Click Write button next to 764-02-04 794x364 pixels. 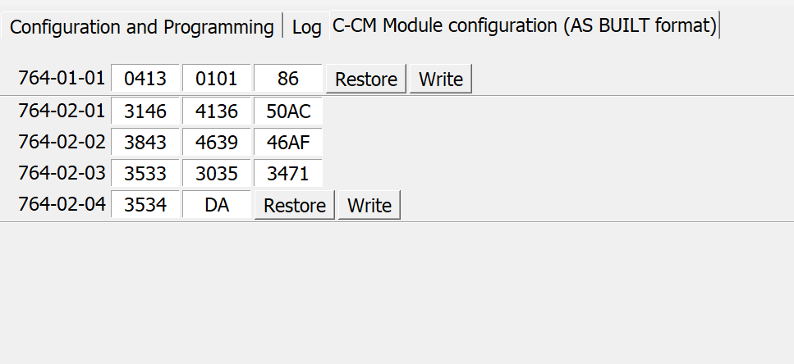(x=369, y=205)
